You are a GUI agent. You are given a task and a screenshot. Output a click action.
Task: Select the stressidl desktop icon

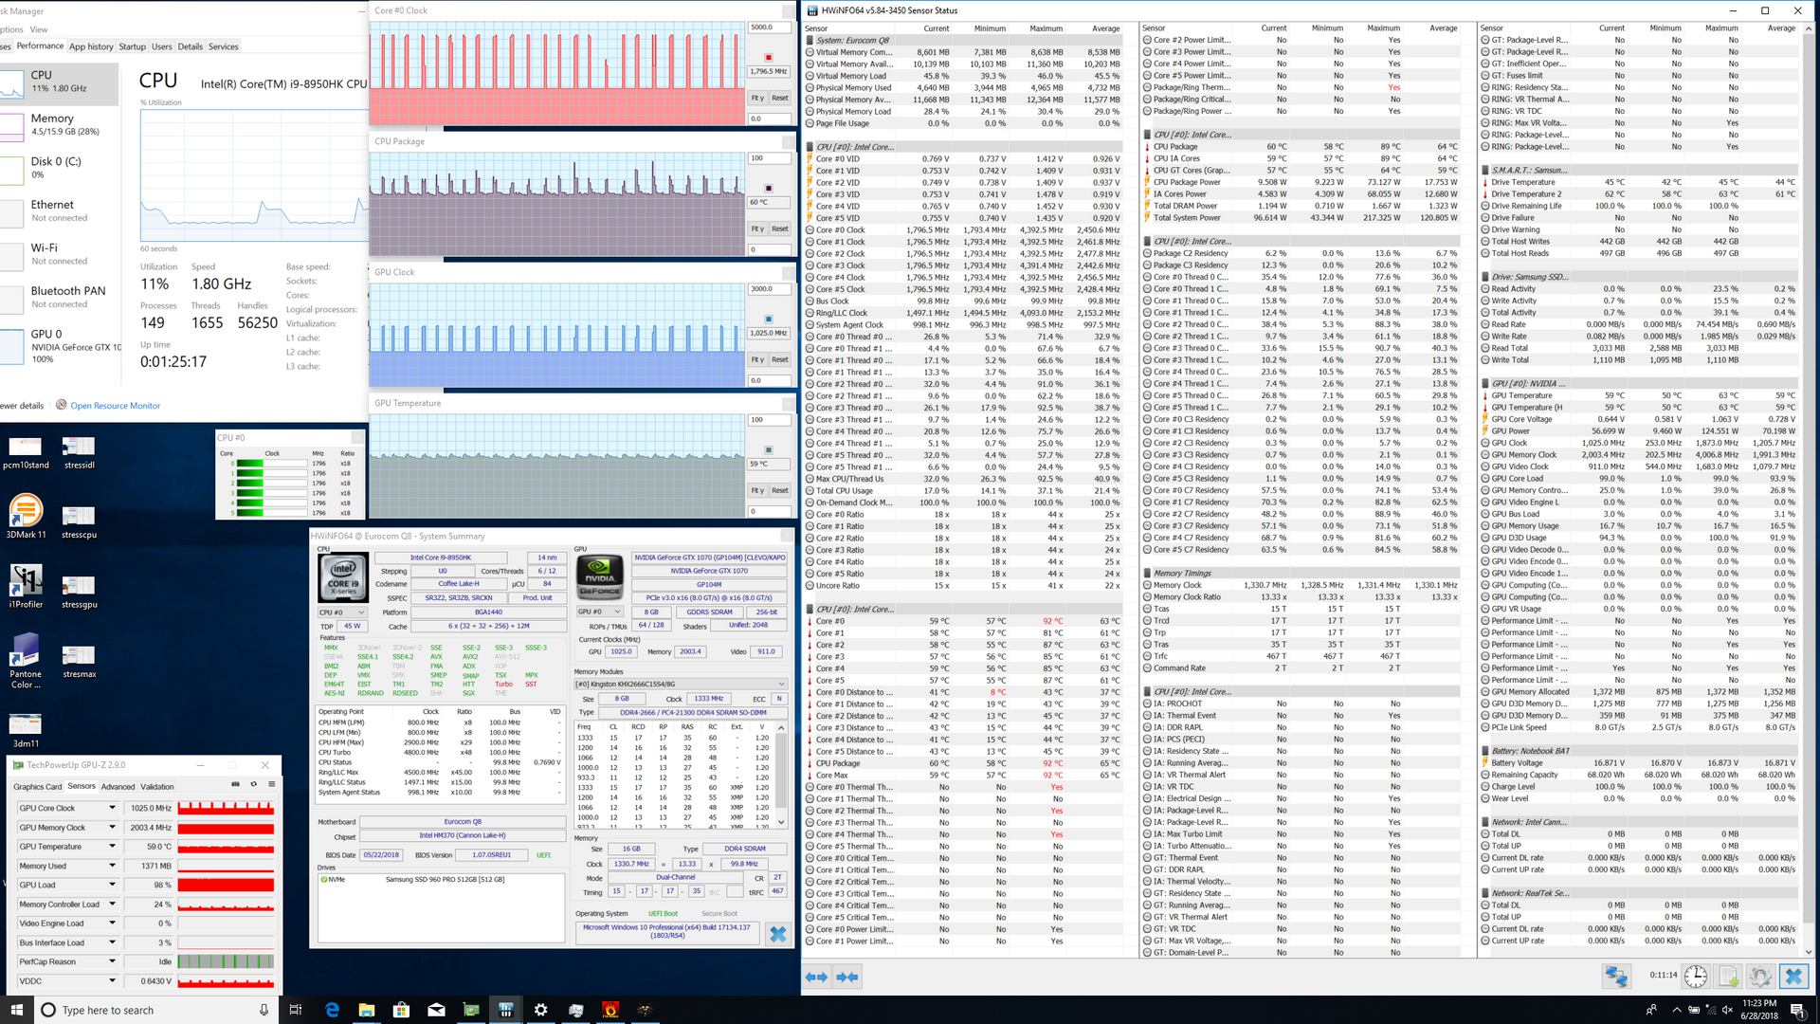[80, 452]
